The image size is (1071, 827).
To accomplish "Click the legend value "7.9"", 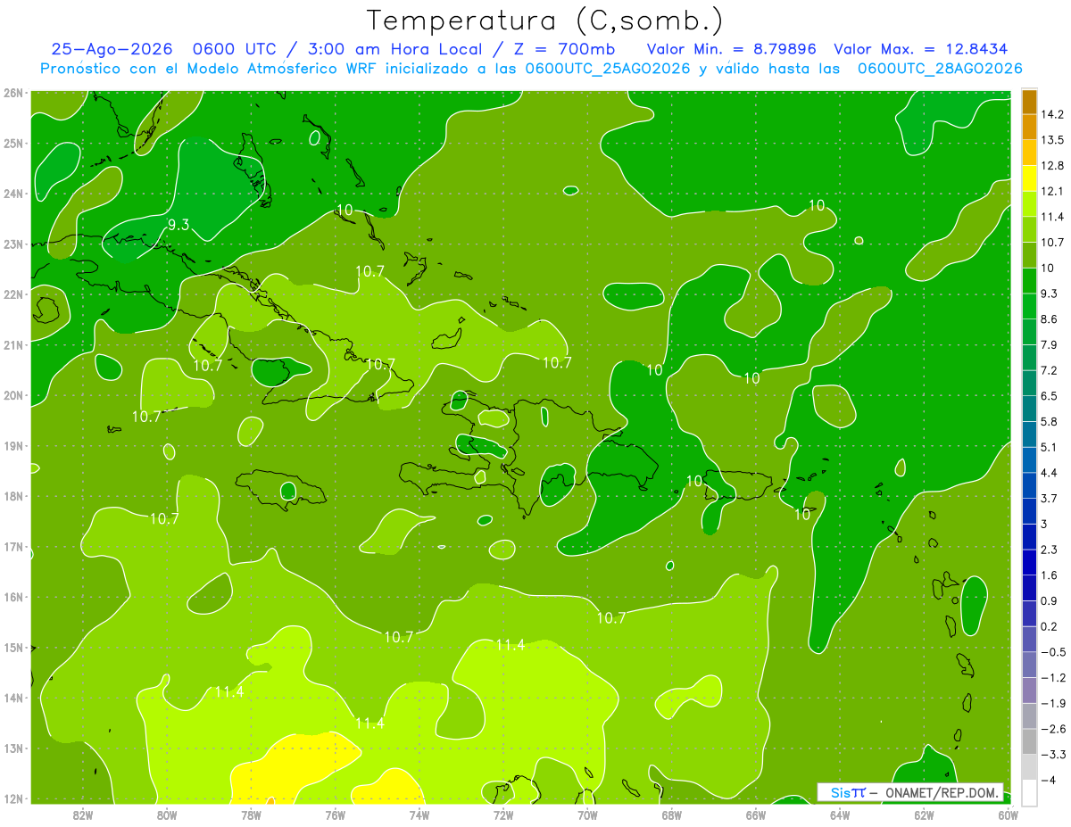I will pyautogui.click(x=1050, y=344).
